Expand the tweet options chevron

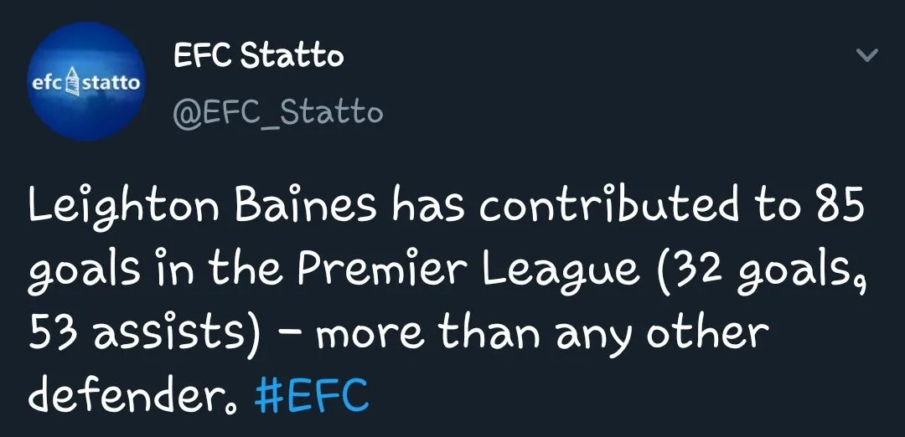tap(868, 56)
